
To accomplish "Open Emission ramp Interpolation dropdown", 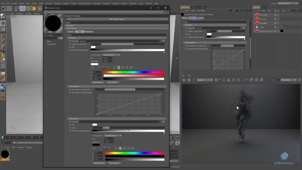I will point(113,136).
